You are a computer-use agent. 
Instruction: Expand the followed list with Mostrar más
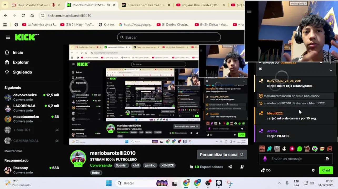(13, 151)
